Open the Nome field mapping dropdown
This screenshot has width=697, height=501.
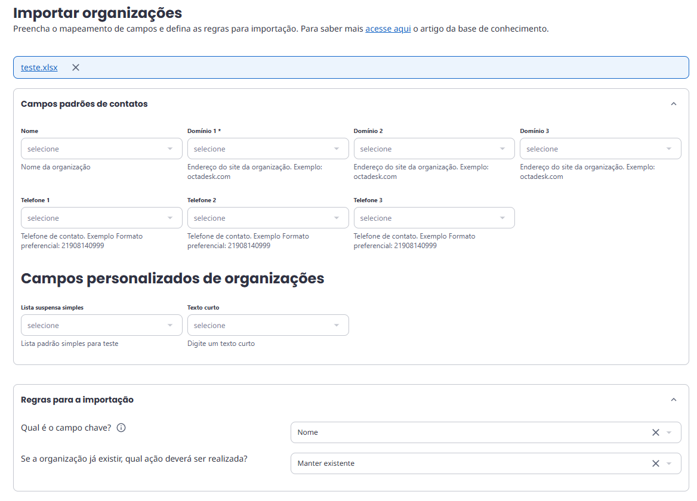(101, 149)
